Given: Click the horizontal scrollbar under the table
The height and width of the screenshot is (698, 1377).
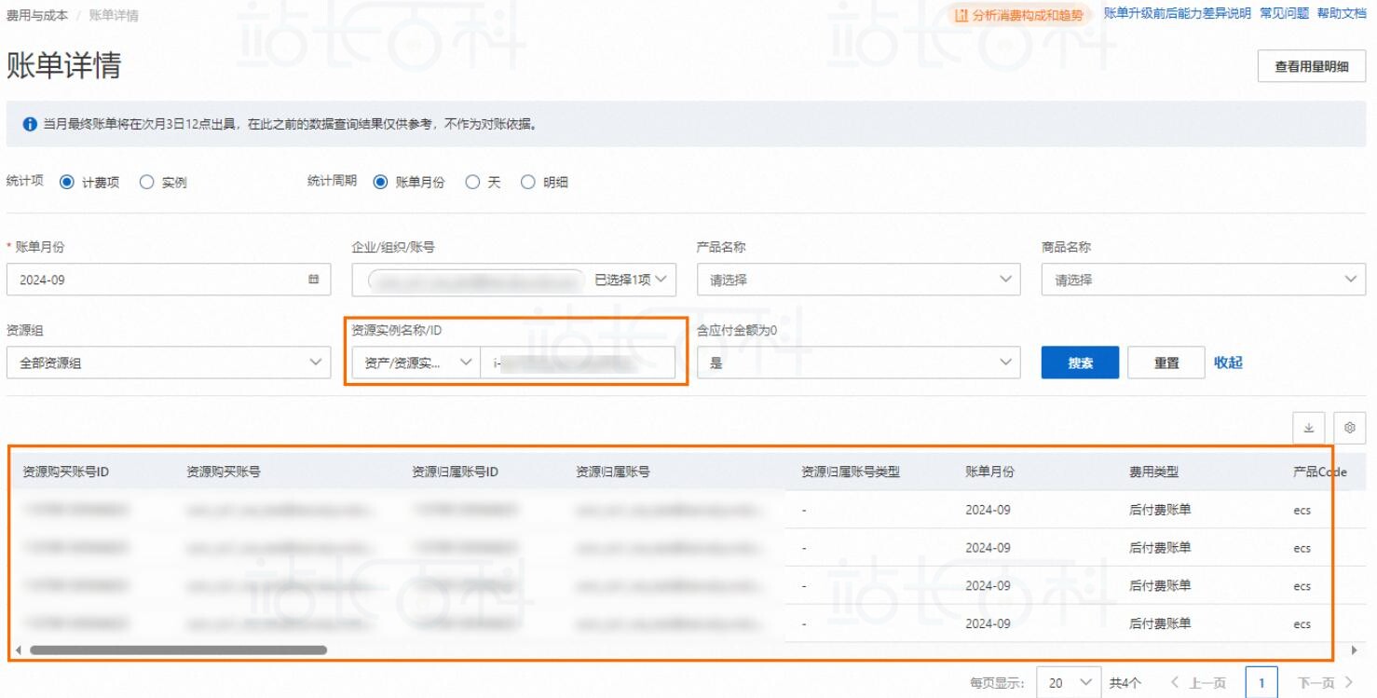Looking at the screenshot, I should point(177,650).
